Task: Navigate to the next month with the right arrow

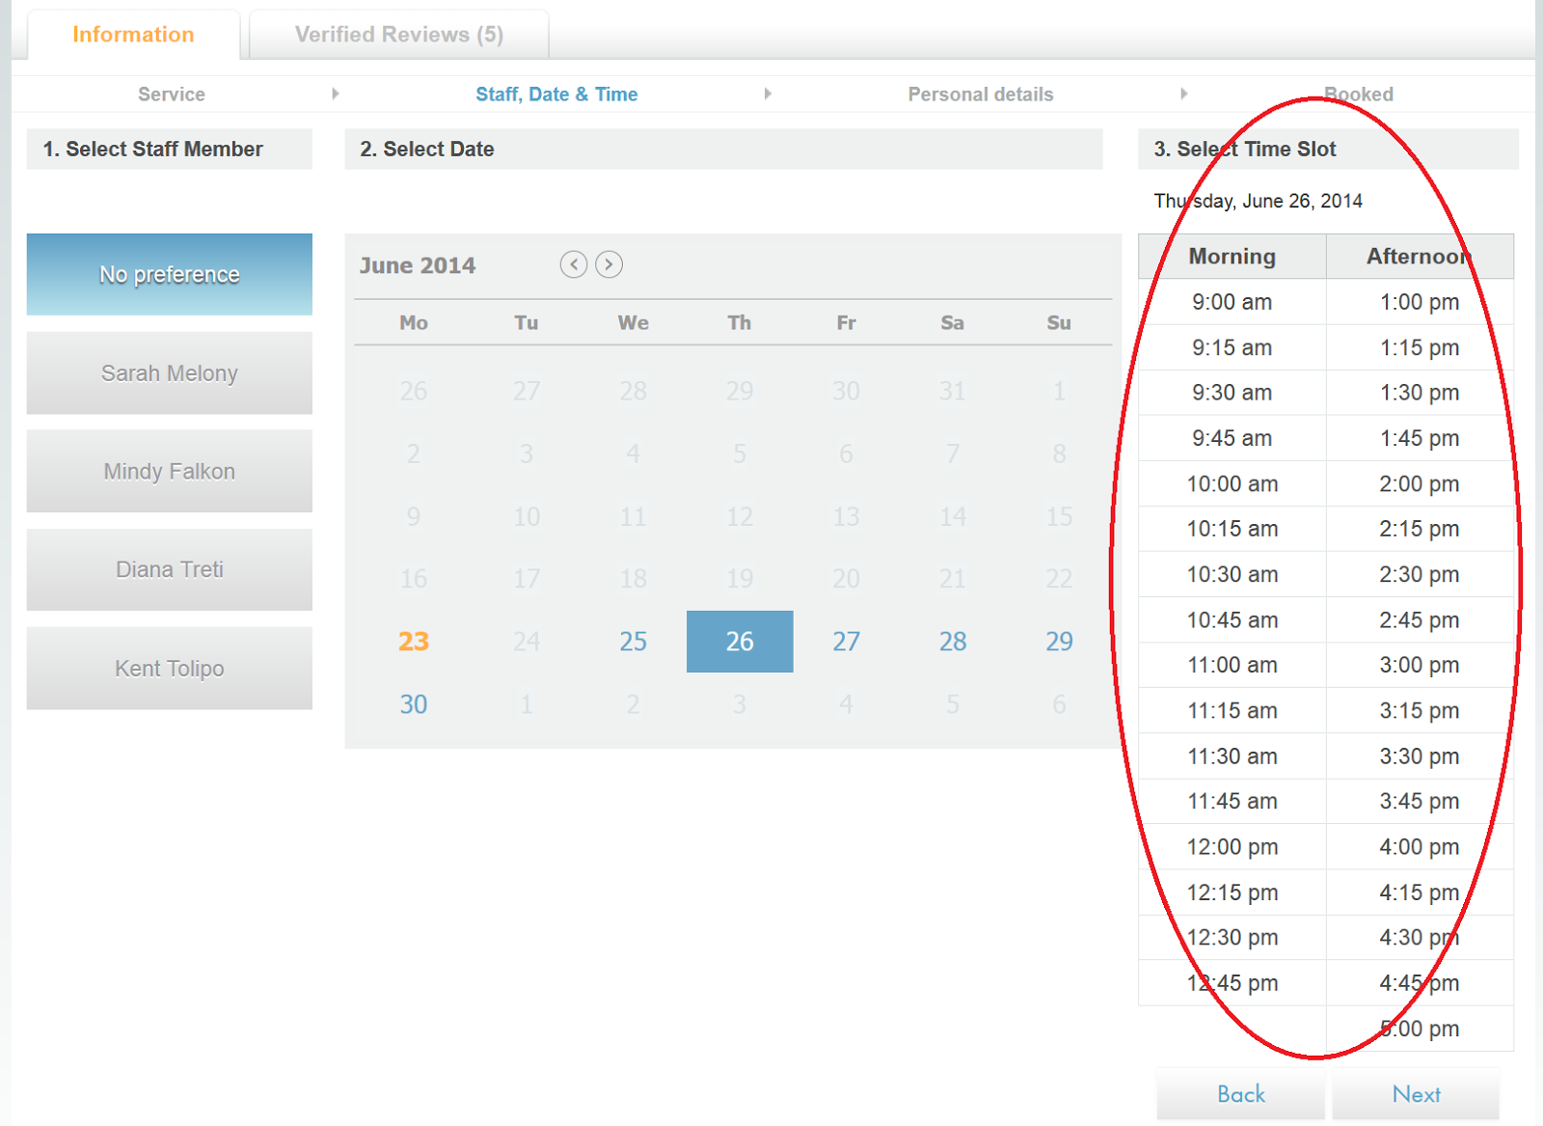Action: point(608,264)
